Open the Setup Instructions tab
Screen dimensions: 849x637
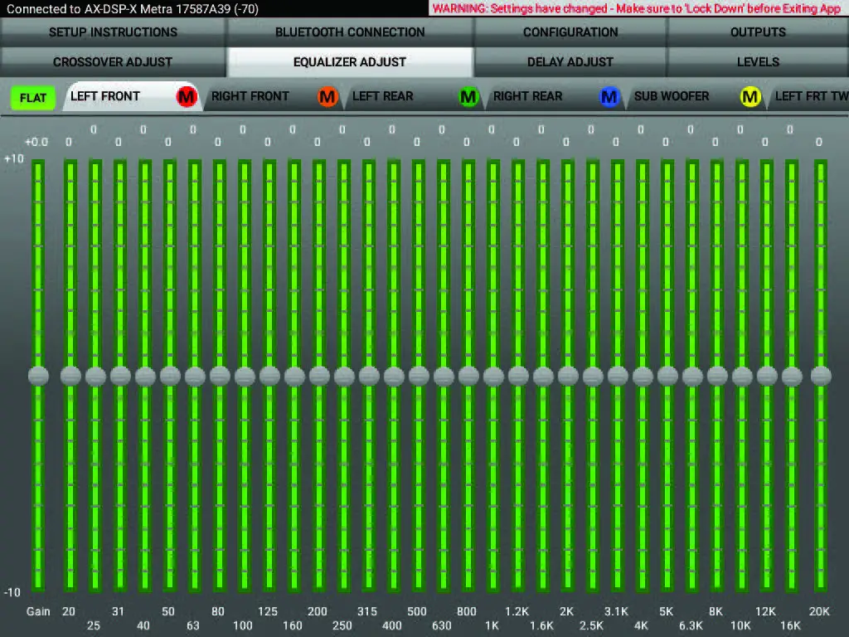(x=113, y=32)
